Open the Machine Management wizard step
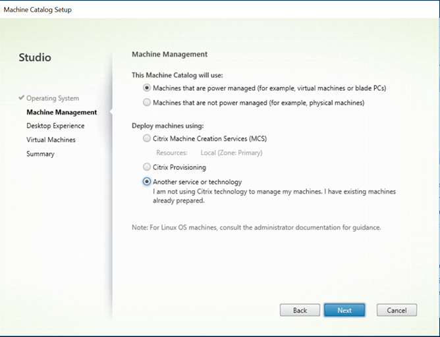 pyautogui.click(x=62, y=112)
